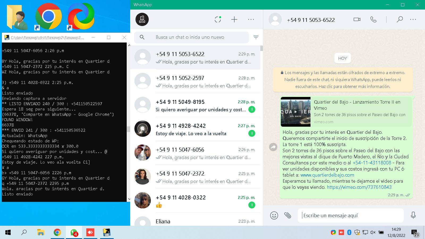Open chat +54 9 11 5052-2597
This screenshot has height=239, width=425.
click(195, 81)
